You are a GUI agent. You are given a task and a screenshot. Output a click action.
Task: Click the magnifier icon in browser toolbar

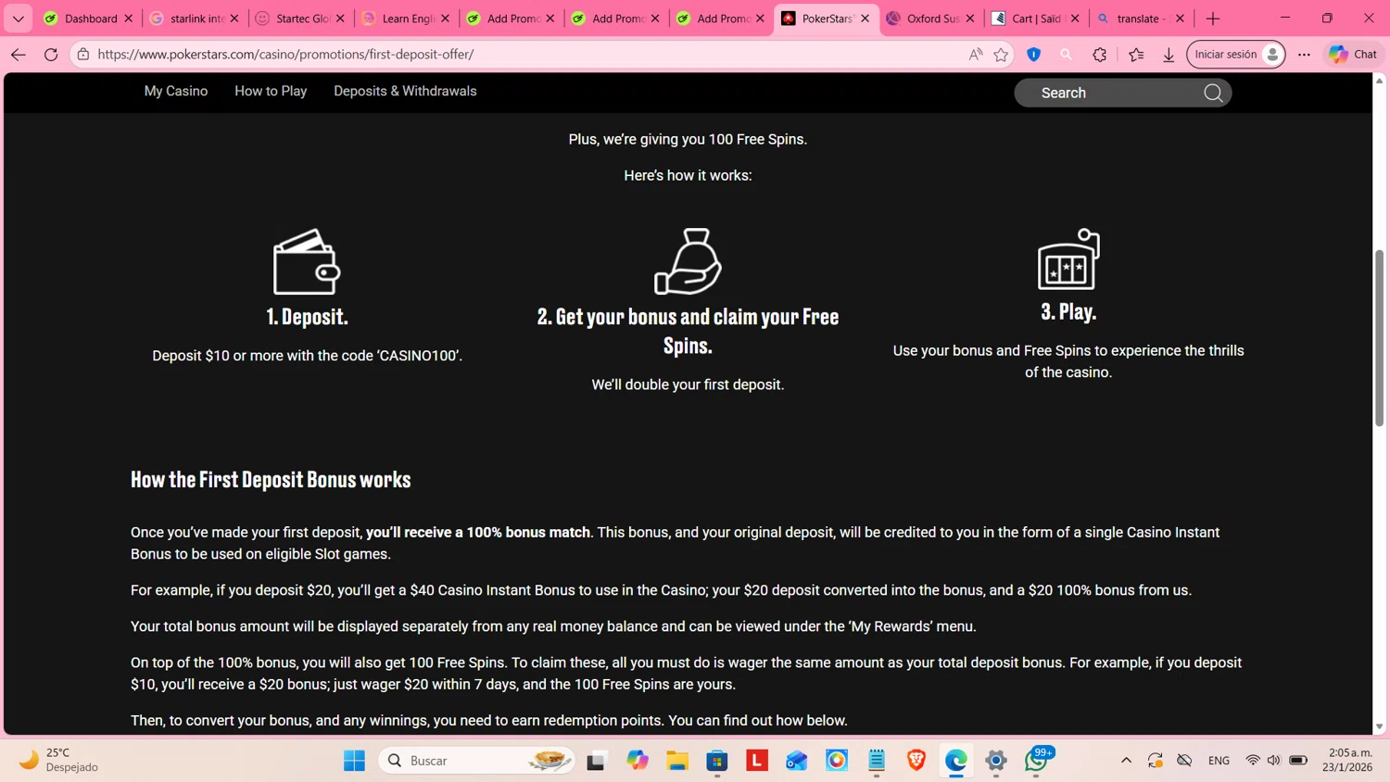1067,55
